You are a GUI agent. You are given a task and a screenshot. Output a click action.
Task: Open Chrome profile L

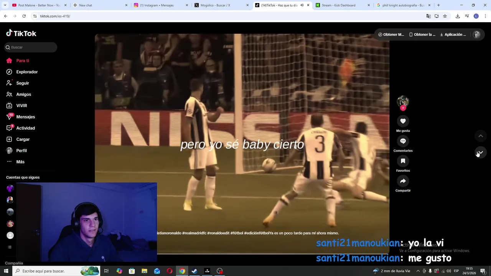tap(476, 16)
